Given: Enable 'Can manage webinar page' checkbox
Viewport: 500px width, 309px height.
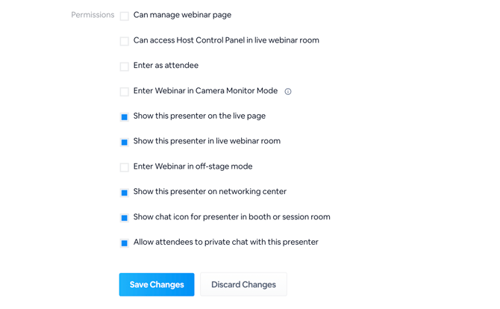Looking at the screenshot, I should pos(125,16).
